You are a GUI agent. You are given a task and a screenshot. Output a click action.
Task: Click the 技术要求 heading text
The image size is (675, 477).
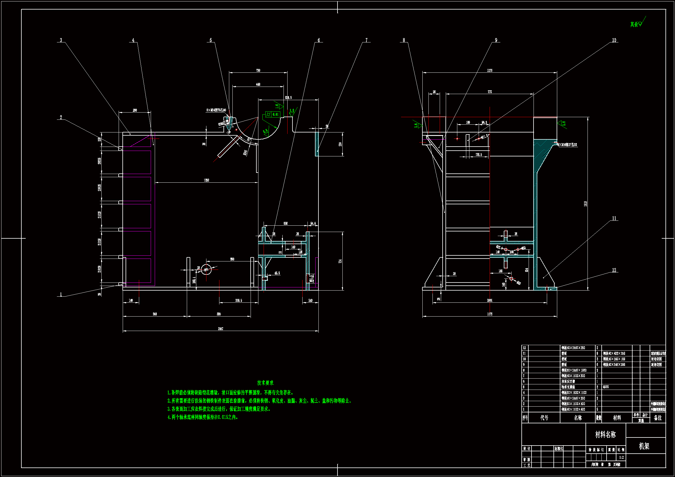click(265, 383)
